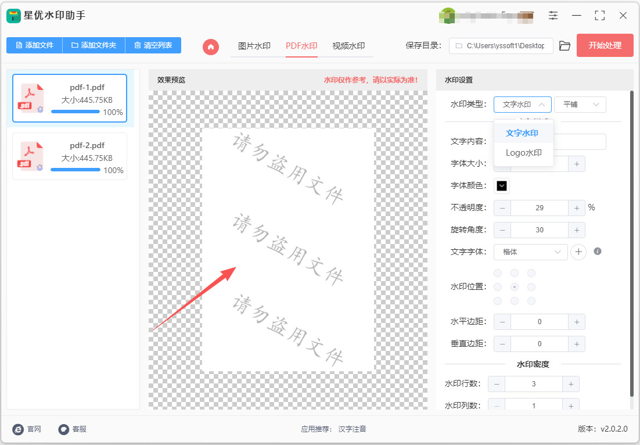Open the settings sliders icon in title bar
The image size is (640, 445).
point(553,16)
